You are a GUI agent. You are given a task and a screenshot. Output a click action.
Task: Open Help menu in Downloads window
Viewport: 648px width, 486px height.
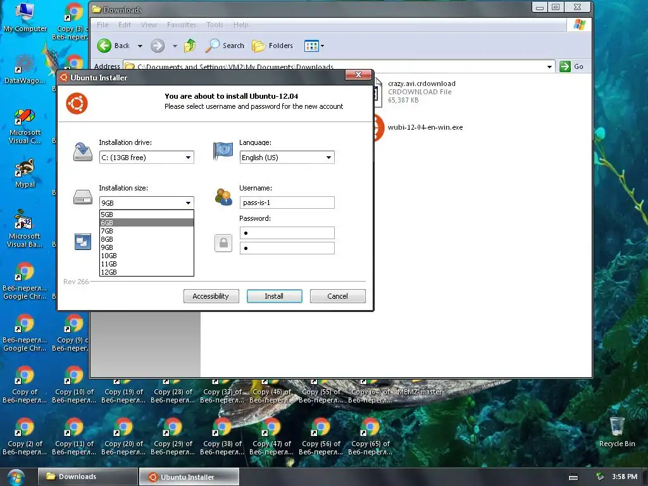coord(240,25)
